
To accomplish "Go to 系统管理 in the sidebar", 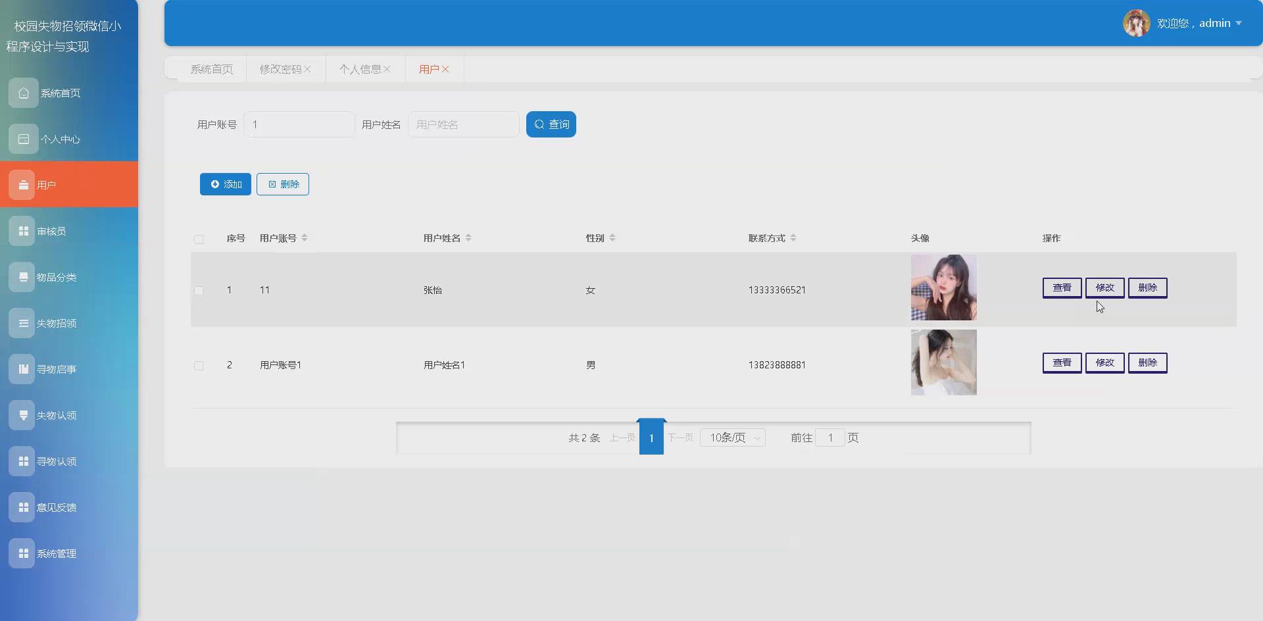I will [x=59, y=553].
